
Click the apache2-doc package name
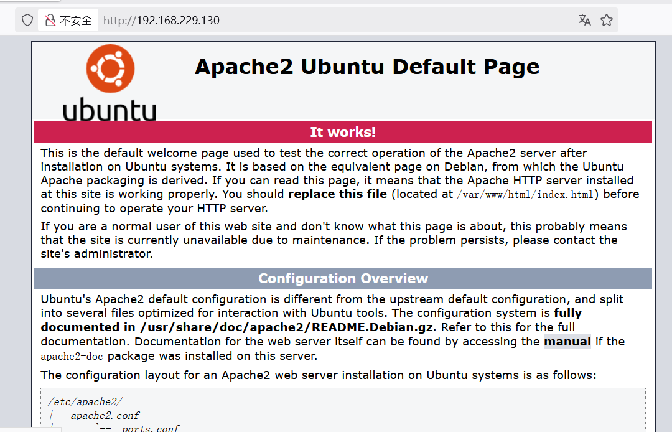[72, 356]
